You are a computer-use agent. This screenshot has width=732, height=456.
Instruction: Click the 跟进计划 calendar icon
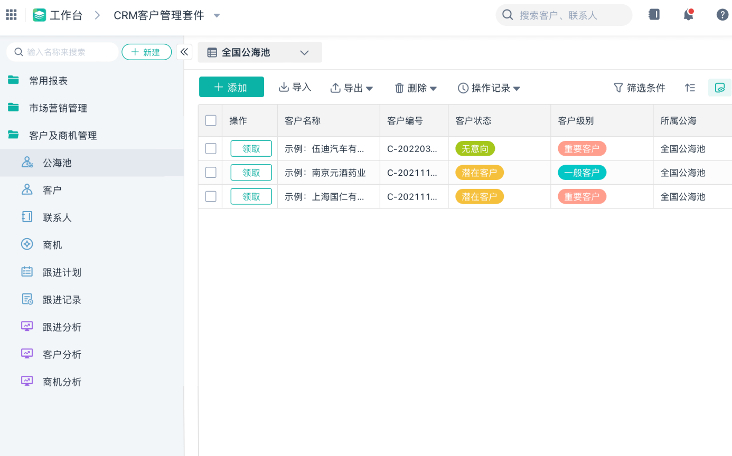(27, 272)
